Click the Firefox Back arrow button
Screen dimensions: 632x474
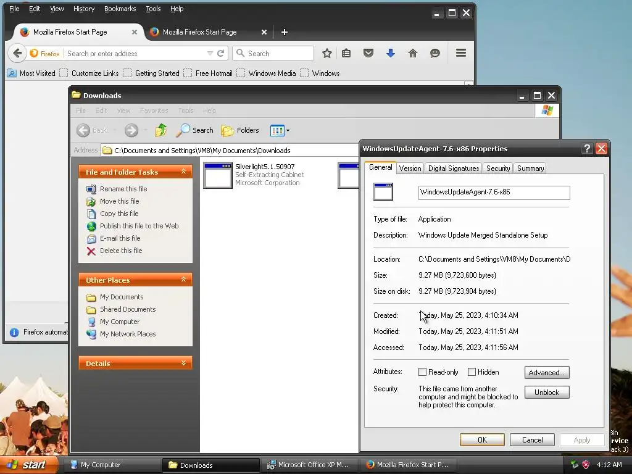17,53
